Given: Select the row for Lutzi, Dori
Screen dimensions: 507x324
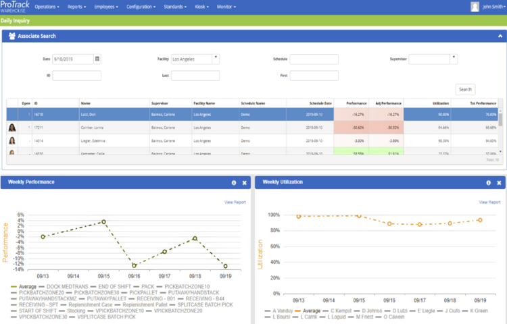Looking at the screenshot, I should pyautogui.click(x=252, y=114).
